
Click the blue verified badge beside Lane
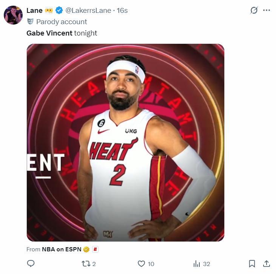pyautogui.click(x=59, y=11)
